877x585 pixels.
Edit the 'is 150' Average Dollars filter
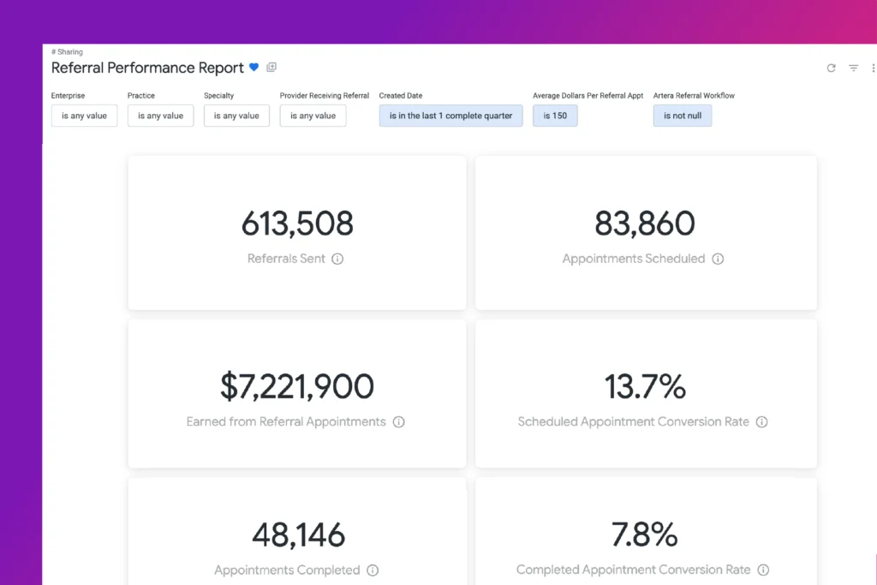click(555, 116)
